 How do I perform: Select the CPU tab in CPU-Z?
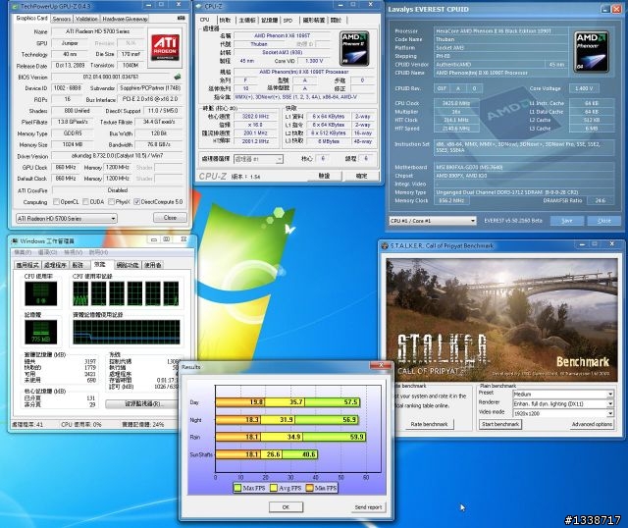(x=205, y=20)
